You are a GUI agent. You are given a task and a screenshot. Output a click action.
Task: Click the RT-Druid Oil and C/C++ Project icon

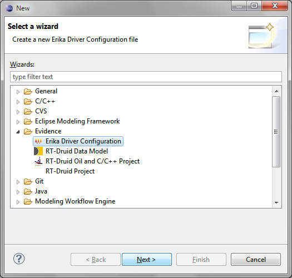[x=39, y=161]
